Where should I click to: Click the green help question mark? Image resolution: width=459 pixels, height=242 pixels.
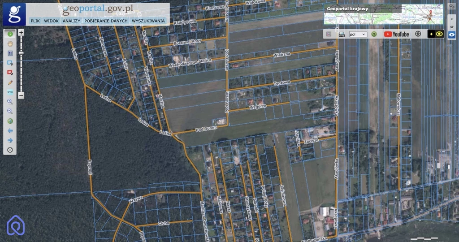point(374,34)
